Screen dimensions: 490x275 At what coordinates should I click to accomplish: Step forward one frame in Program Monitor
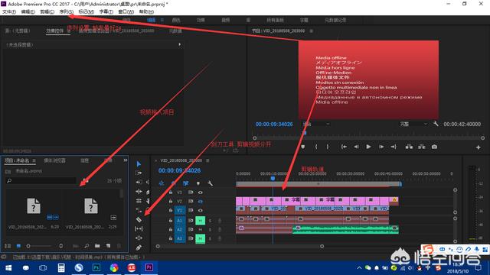click(x=381, y=147)
